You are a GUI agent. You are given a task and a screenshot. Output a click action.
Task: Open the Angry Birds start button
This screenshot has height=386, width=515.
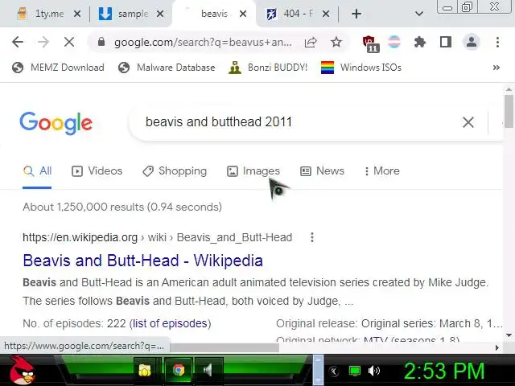22,370
